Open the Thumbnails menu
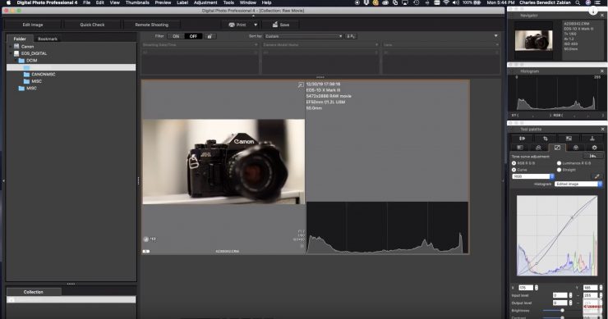 [137, 2]
